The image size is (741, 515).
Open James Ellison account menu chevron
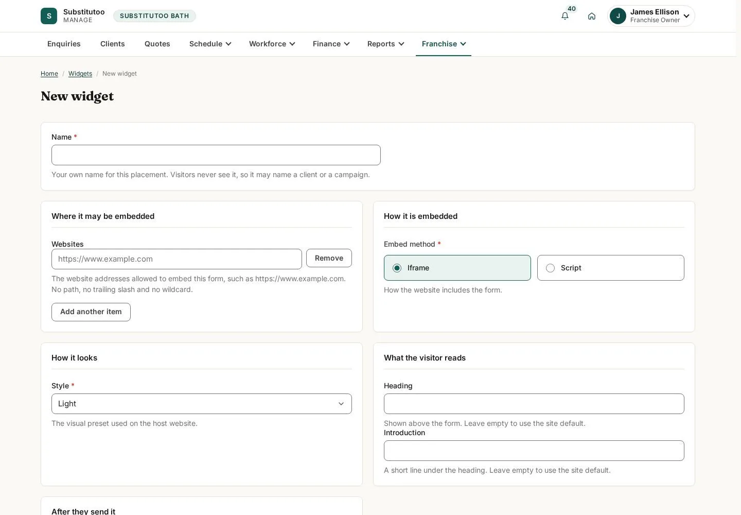(686, 16)
